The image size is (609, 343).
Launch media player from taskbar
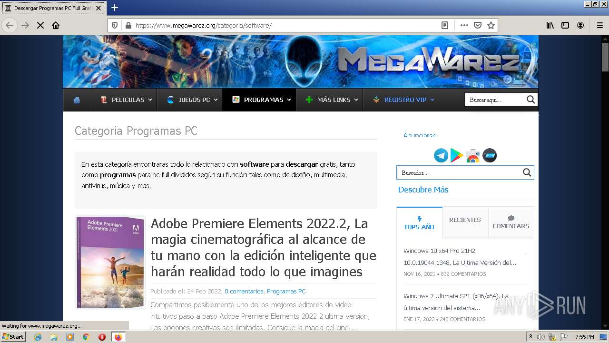(x=70, y=337)
